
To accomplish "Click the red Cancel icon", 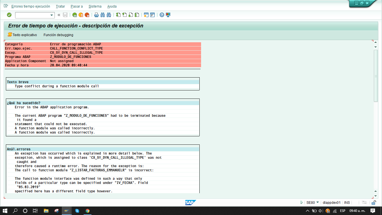I will (x=87, y=15).
